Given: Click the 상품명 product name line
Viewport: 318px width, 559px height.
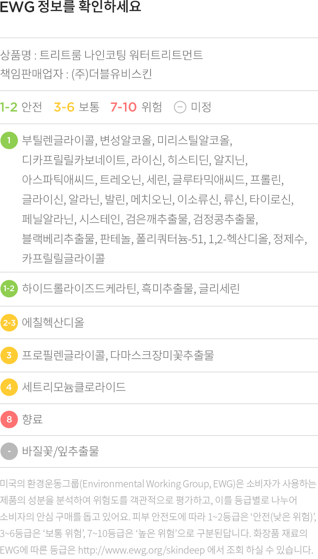Looking at the screenshot, I should (x=102, y=56).
